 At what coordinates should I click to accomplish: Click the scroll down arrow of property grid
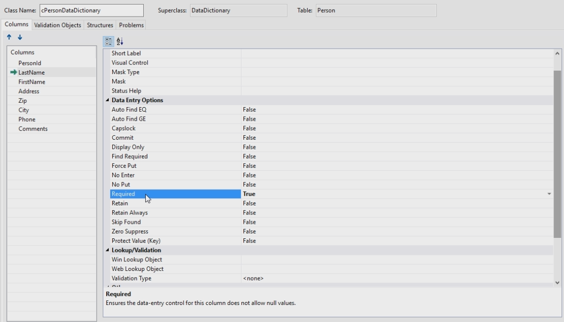[558, 282]
